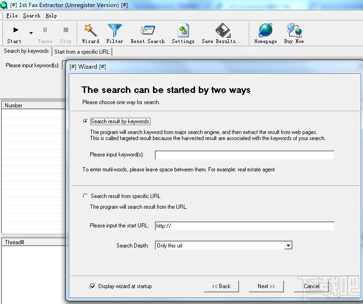
Task: Open the Search menu
Action: (x=31, y=15)
